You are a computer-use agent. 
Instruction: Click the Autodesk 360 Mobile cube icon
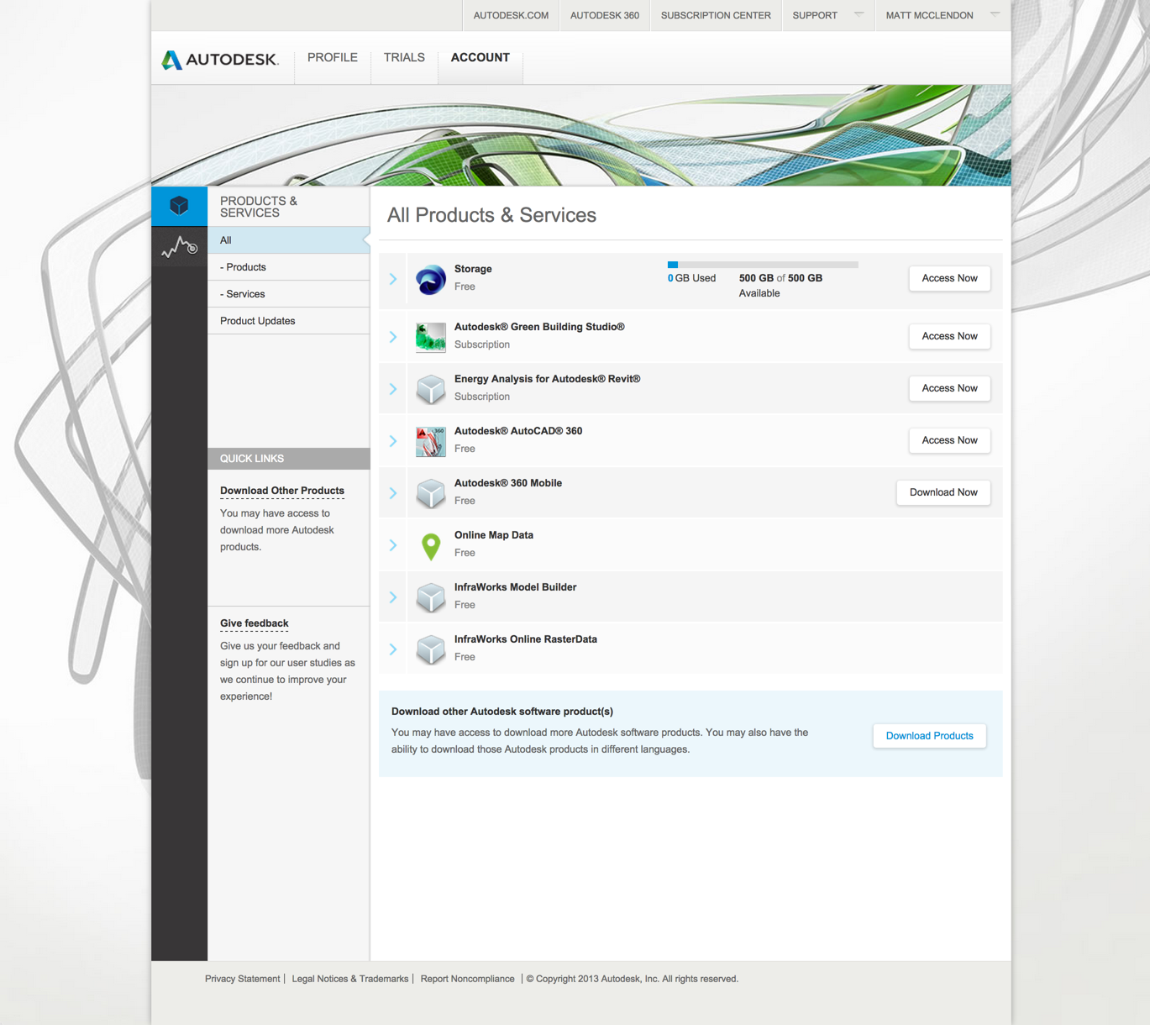coord(431,493)
